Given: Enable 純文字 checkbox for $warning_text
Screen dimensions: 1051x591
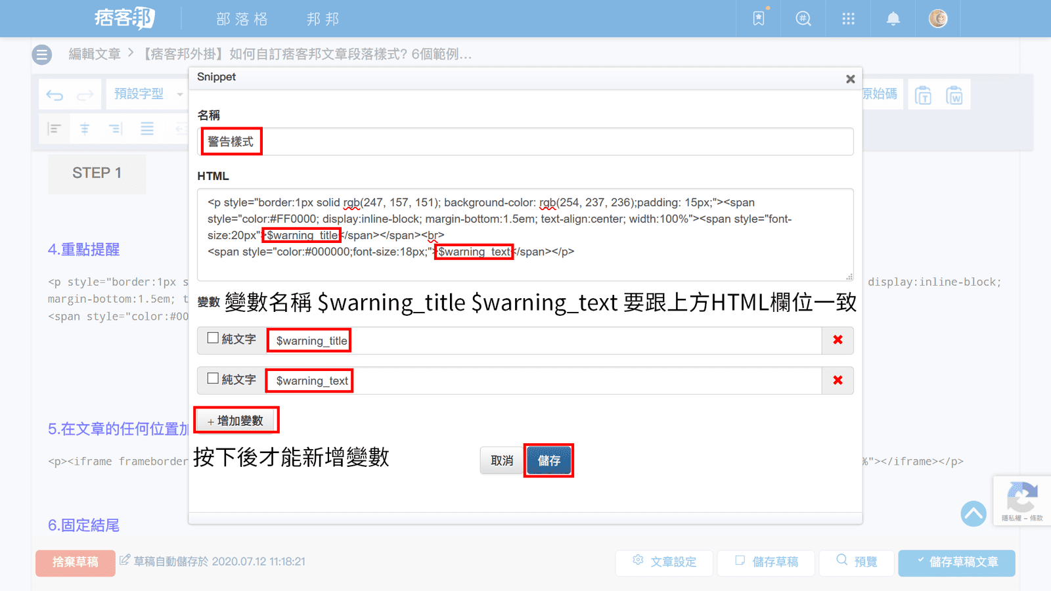Looking at the screenshot, I should point(213,378).
